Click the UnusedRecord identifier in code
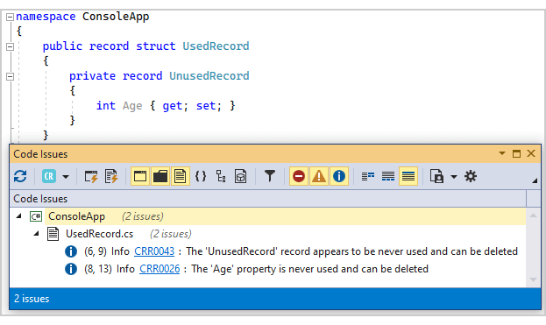The width and height of the screenshot is (546, 325). point(209,76)
